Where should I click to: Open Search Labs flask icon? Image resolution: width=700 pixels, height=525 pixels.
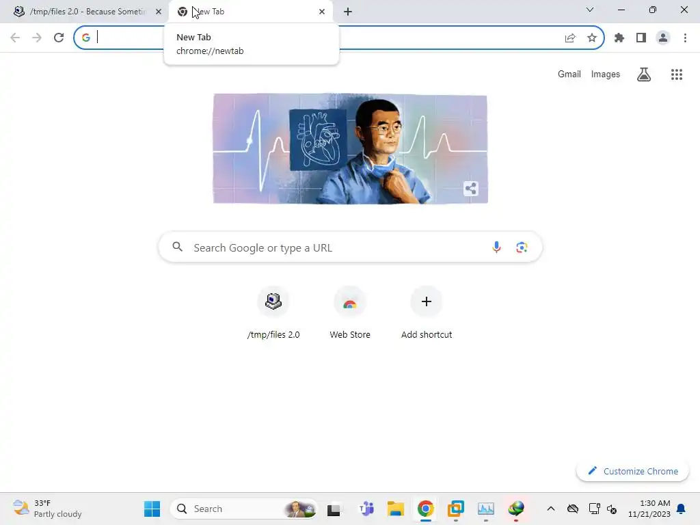[644, 74]
